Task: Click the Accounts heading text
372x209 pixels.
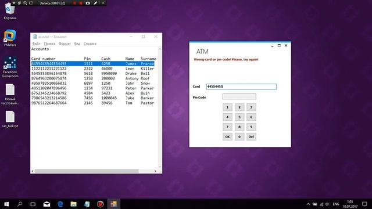Action: [40, 49]
